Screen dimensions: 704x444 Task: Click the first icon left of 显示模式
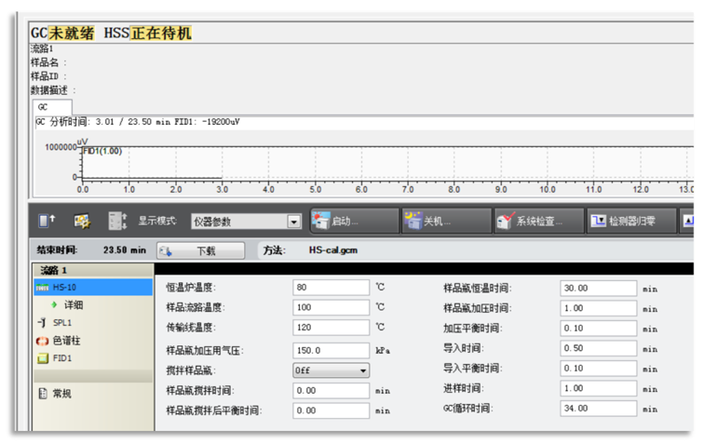(x=47, y=222)
